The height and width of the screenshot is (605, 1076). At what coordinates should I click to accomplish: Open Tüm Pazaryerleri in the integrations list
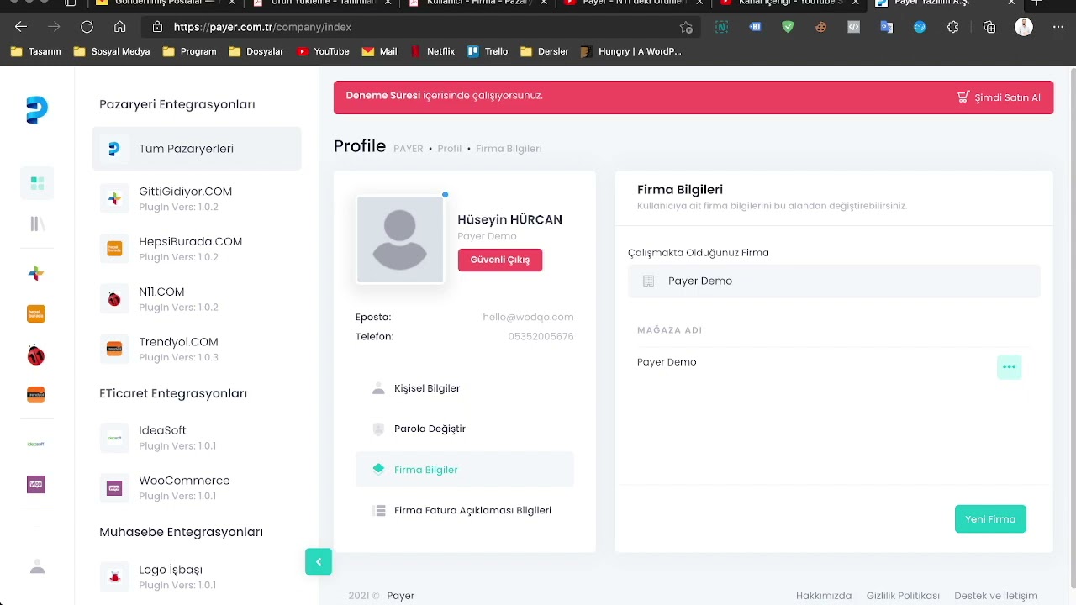[x=197, y=149]
